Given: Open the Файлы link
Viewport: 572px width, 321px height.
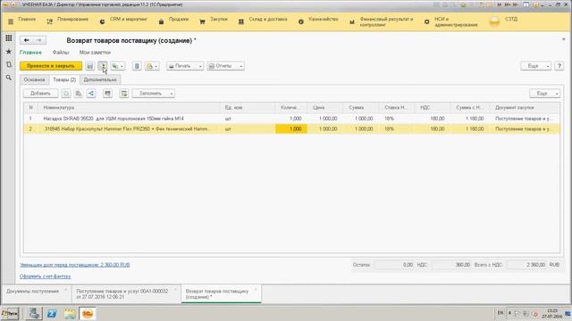Looking at the screenshot, I should click(61, 53).
